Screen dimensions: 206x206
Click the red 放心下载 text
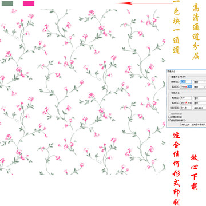195,172
